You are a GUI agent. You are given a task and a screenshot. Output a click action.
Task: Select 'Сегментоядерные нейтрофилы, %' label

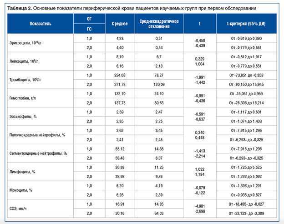click(x=38, y=153)
